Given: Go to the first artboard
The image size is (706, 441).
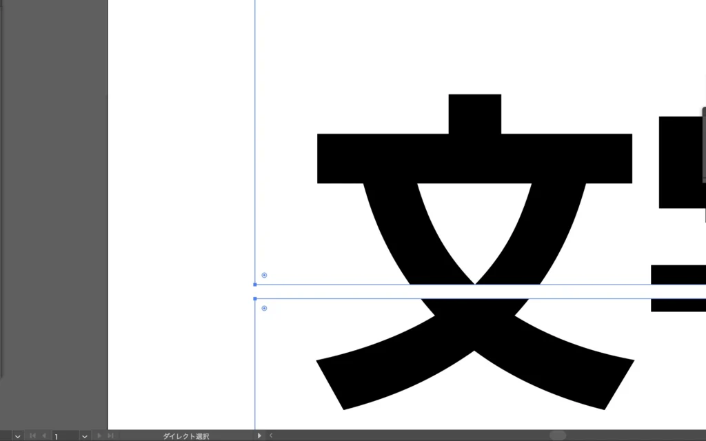Looking at the screenshot, I should point(32,436).
